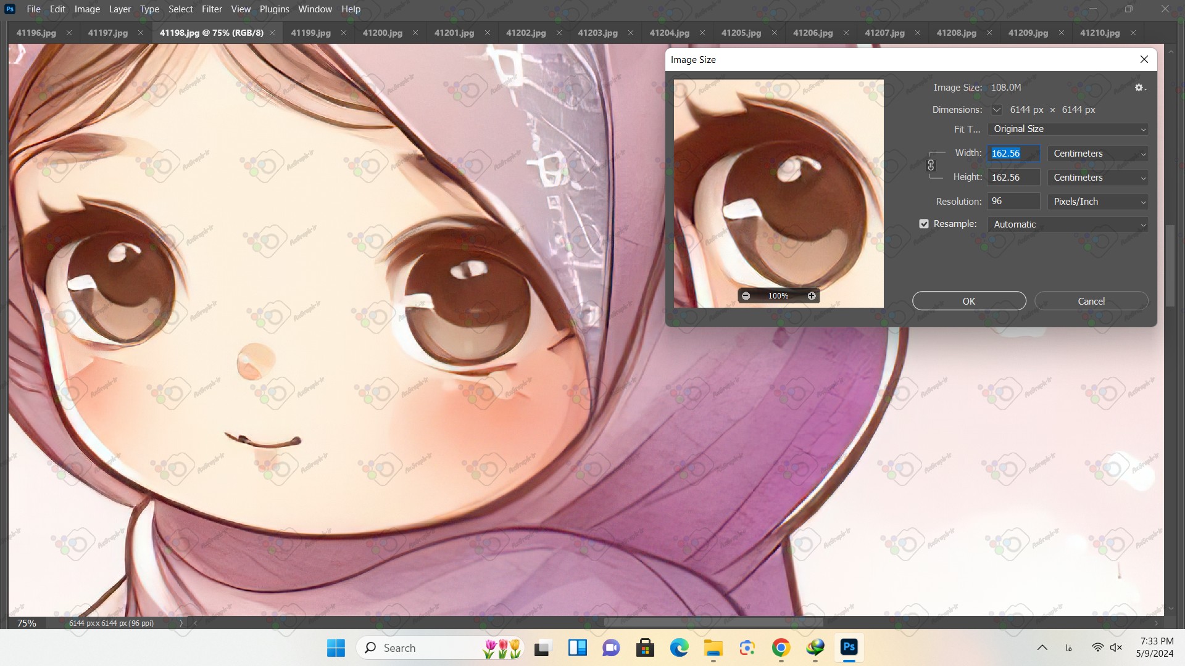This screenshot has height=666, width=1185.
Task: Uncheck the Resample checkbox
Action: (x=924, y=224)
